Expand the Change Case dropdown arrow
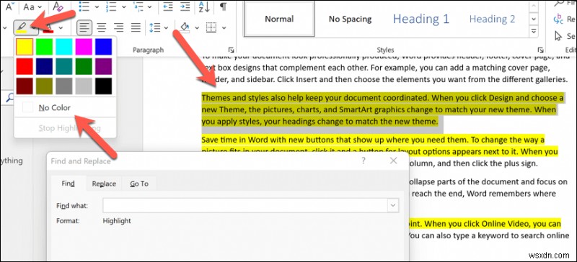 [x=40, y=6]
